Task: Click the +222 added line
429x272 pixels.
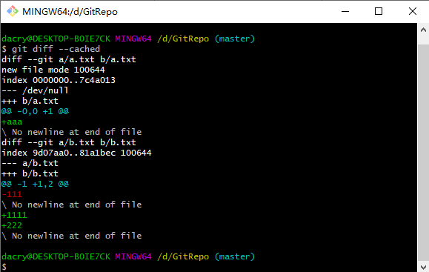Action: click(12, 225)
